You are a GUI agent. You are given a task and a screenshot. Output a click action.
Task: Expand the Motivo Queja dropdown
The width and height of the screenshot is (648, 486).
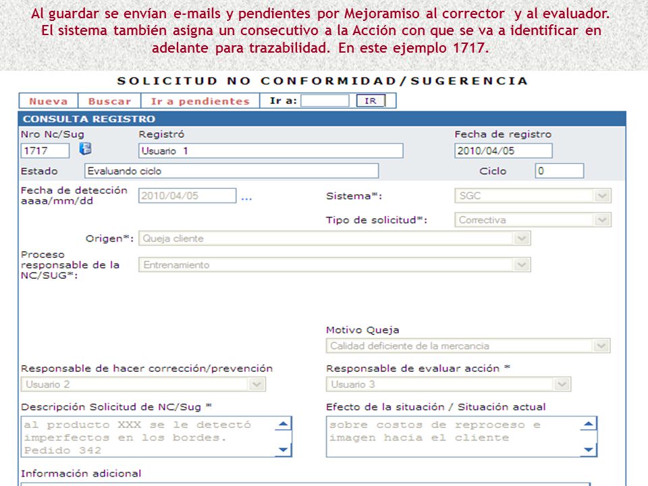[x=468, y=346]
